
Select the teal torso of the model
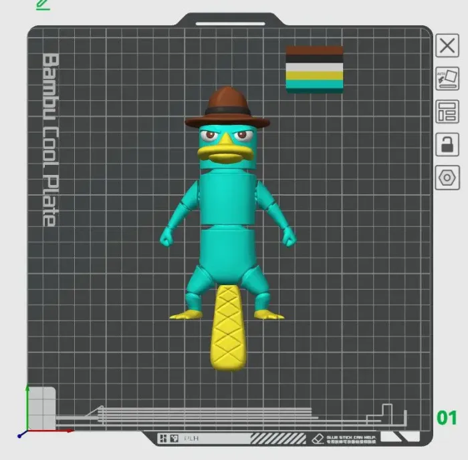click(228, 198)
